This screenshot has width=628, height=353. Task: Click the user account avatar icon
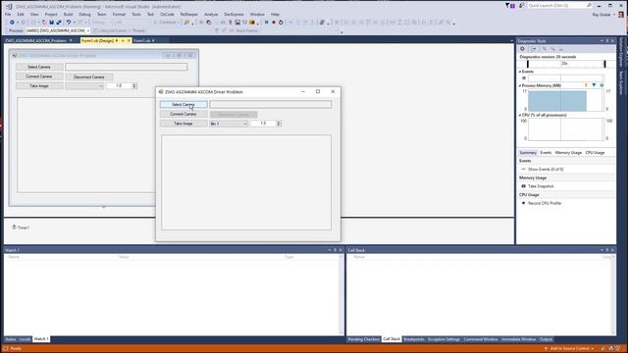click(621, 15)
